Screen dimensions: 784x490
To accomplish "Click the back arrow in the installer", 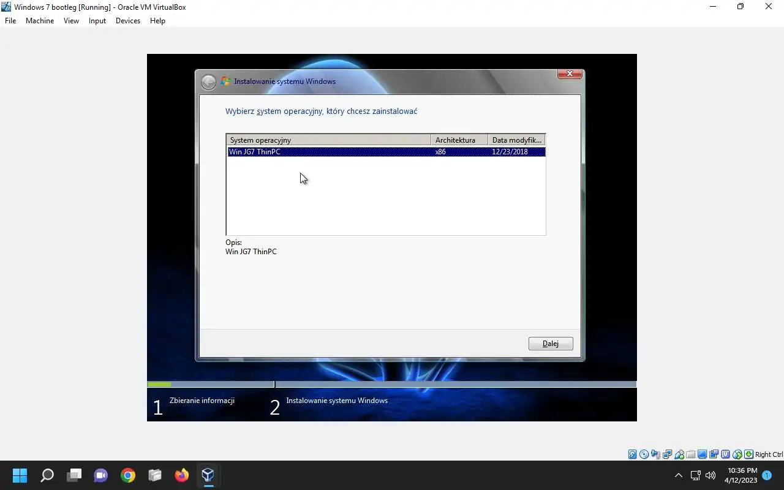I will click(208, 81).
